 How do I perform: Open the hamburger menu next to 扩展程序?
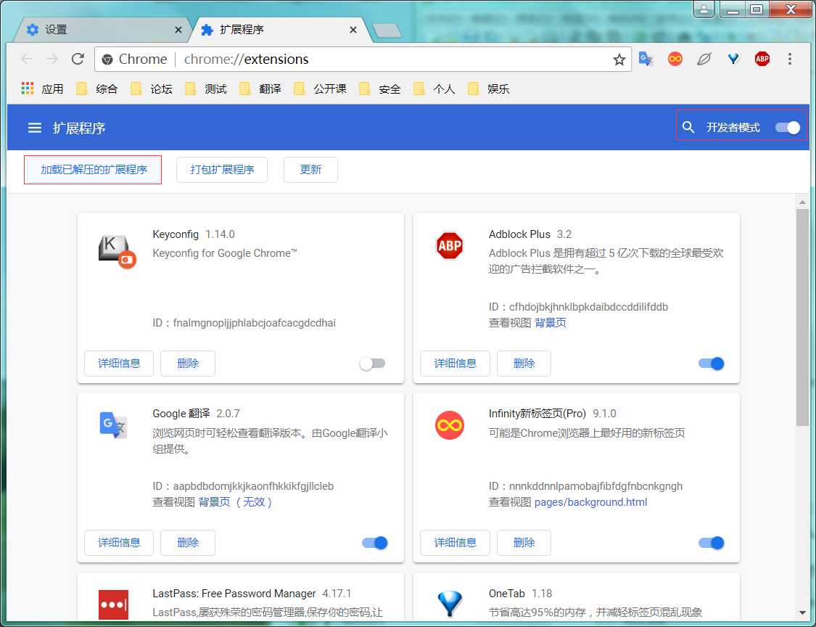click(x=34, y=128)
